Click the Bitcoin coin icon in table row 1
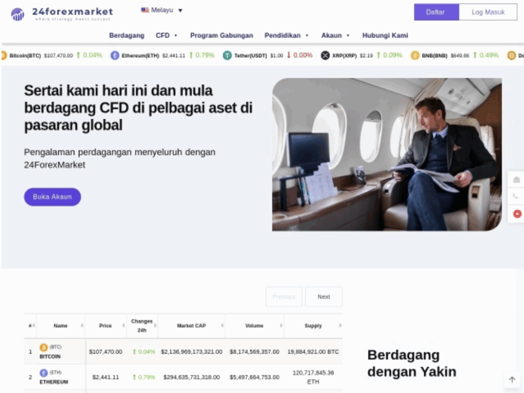Screen dimensions: 524x393 click(x=43, y=347)
